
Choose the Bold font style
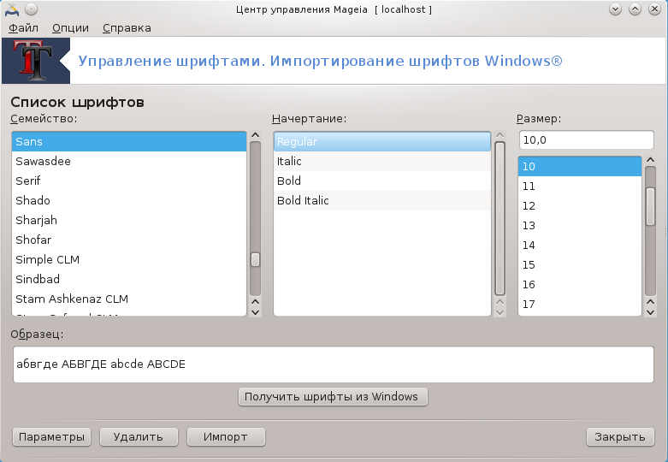click(382, 181)
